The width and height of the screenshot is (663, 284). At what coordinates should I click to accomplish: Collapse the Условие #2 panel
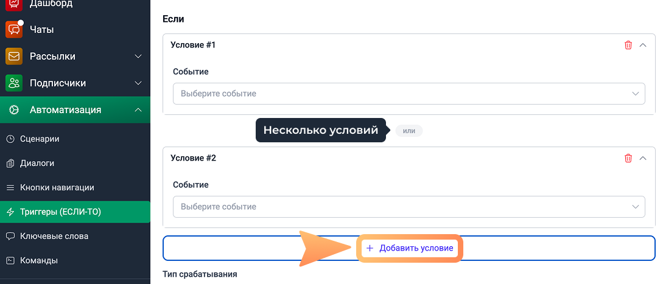coord(643,158)
